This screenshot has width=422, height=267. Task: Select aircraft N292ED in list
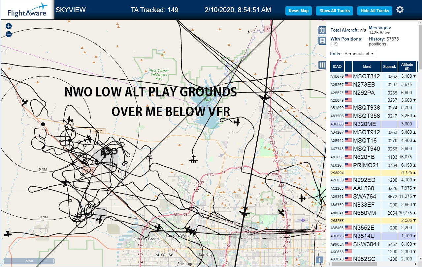tap(373, 180)
